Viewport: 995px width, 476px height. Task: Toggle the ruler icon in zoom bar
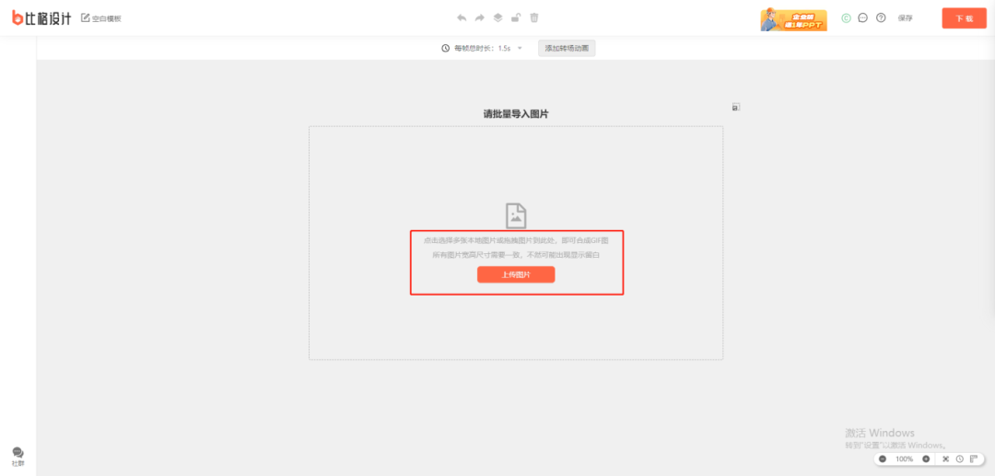point(973,459)
